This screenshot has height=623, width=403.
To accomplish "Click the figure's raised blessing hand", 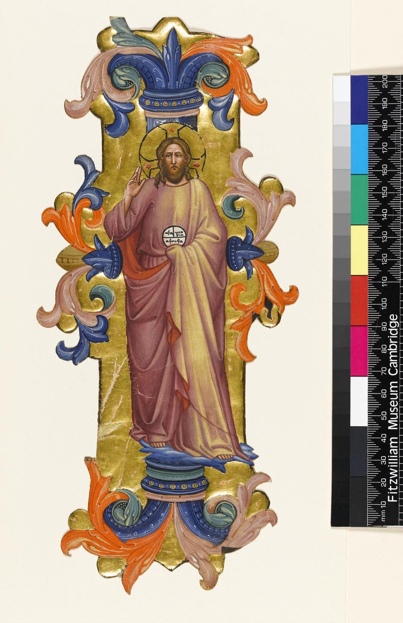I will [x=135, y=184].
